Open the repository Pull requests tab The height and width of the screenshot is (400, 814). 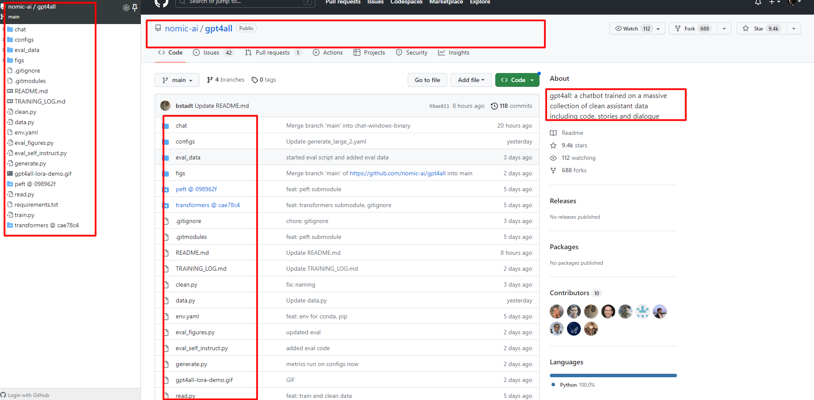click(x=273, y=52)
